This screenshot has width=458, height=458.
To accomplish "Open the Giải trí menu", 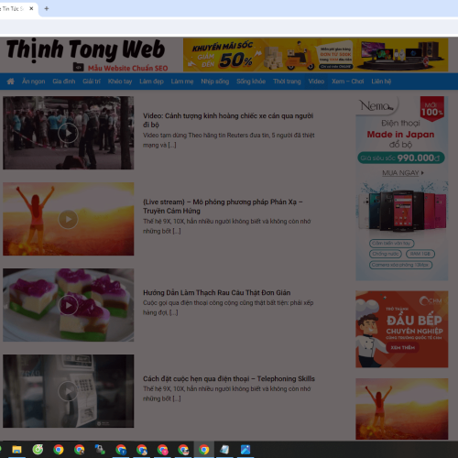I will pyautogui.click(x=92, y=82).
